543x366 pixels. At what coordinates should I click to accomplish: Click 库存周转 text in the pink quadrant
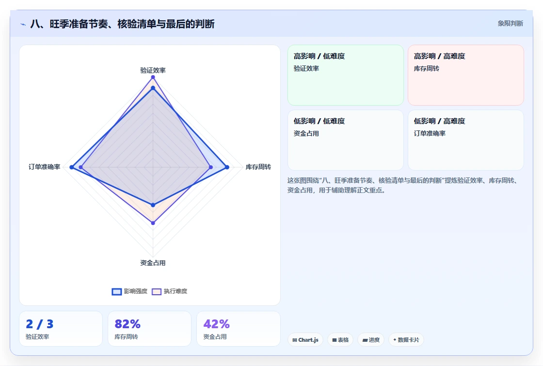[x=426, y=68]
